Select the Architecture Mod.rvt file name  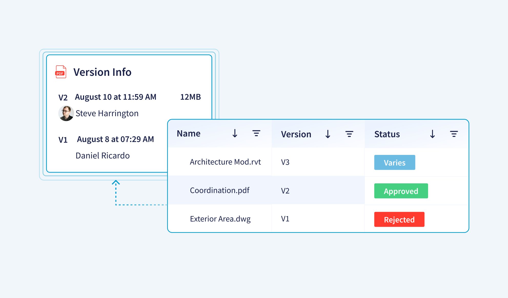[x=225, y=162]
